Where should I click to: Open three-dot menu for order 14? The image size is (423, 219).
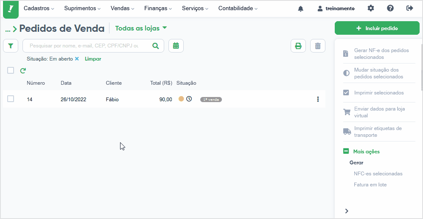click(318, 99)
